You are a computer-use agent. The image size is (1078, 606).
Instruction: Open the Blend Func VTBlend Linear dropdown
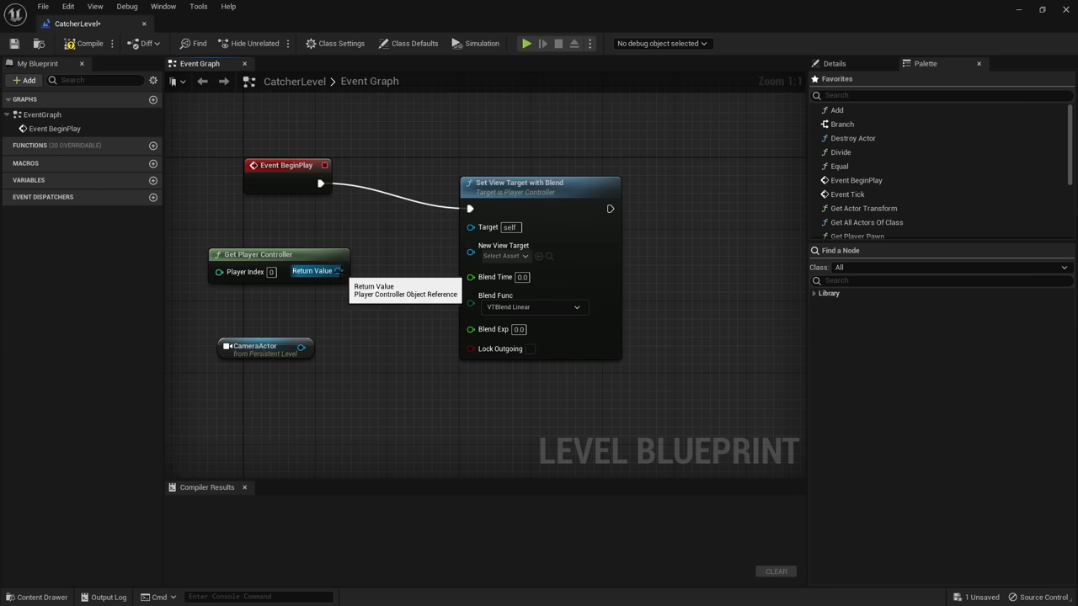(x=533, y=306)
